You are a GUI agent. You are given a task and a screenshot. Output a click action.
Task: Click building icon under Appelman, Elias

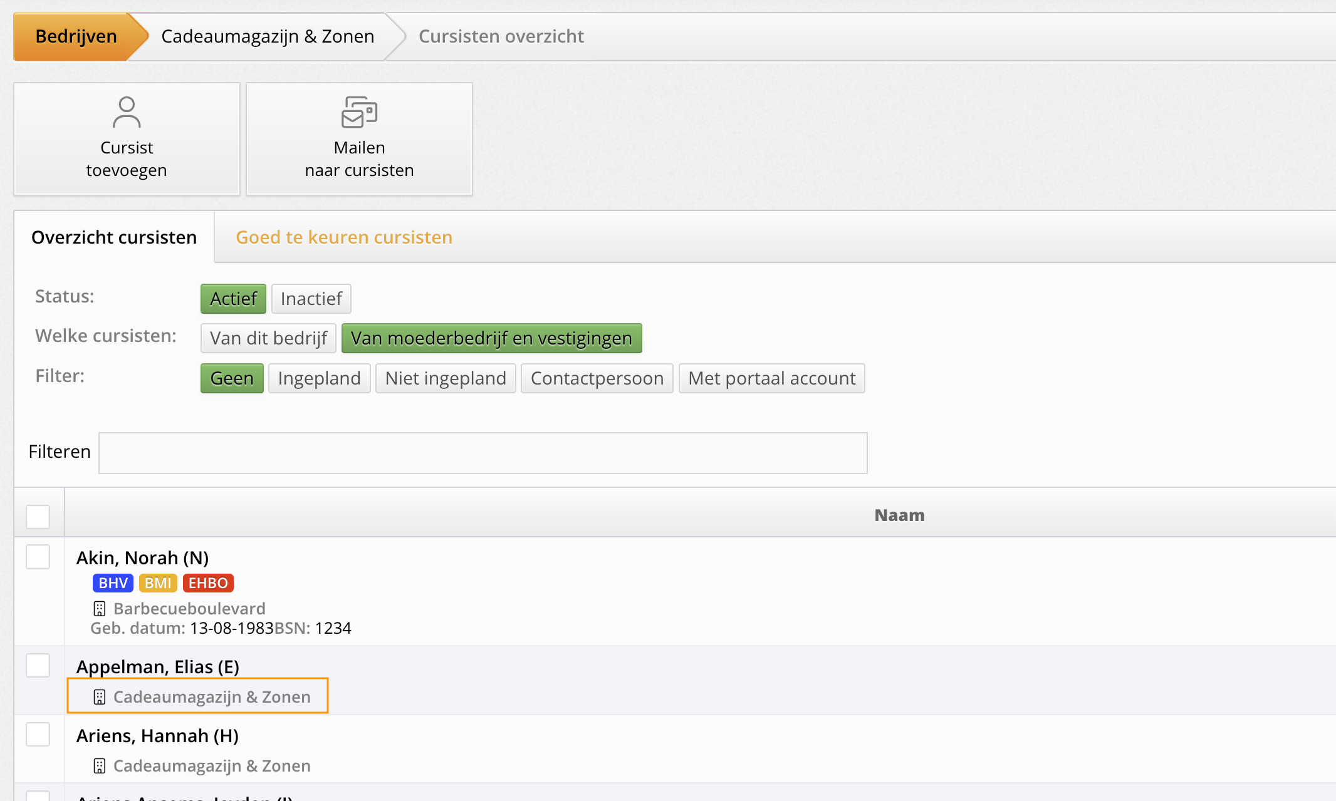point(100,697)
